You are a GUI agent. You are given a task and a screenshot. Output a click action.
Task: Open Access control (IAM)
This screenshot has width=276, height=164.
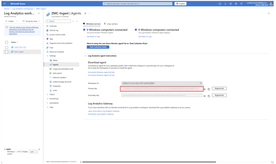tap(57, 35)
